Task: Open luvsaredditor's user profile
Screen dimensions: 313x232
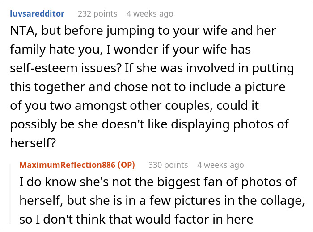Action: (x=37, y=14)
